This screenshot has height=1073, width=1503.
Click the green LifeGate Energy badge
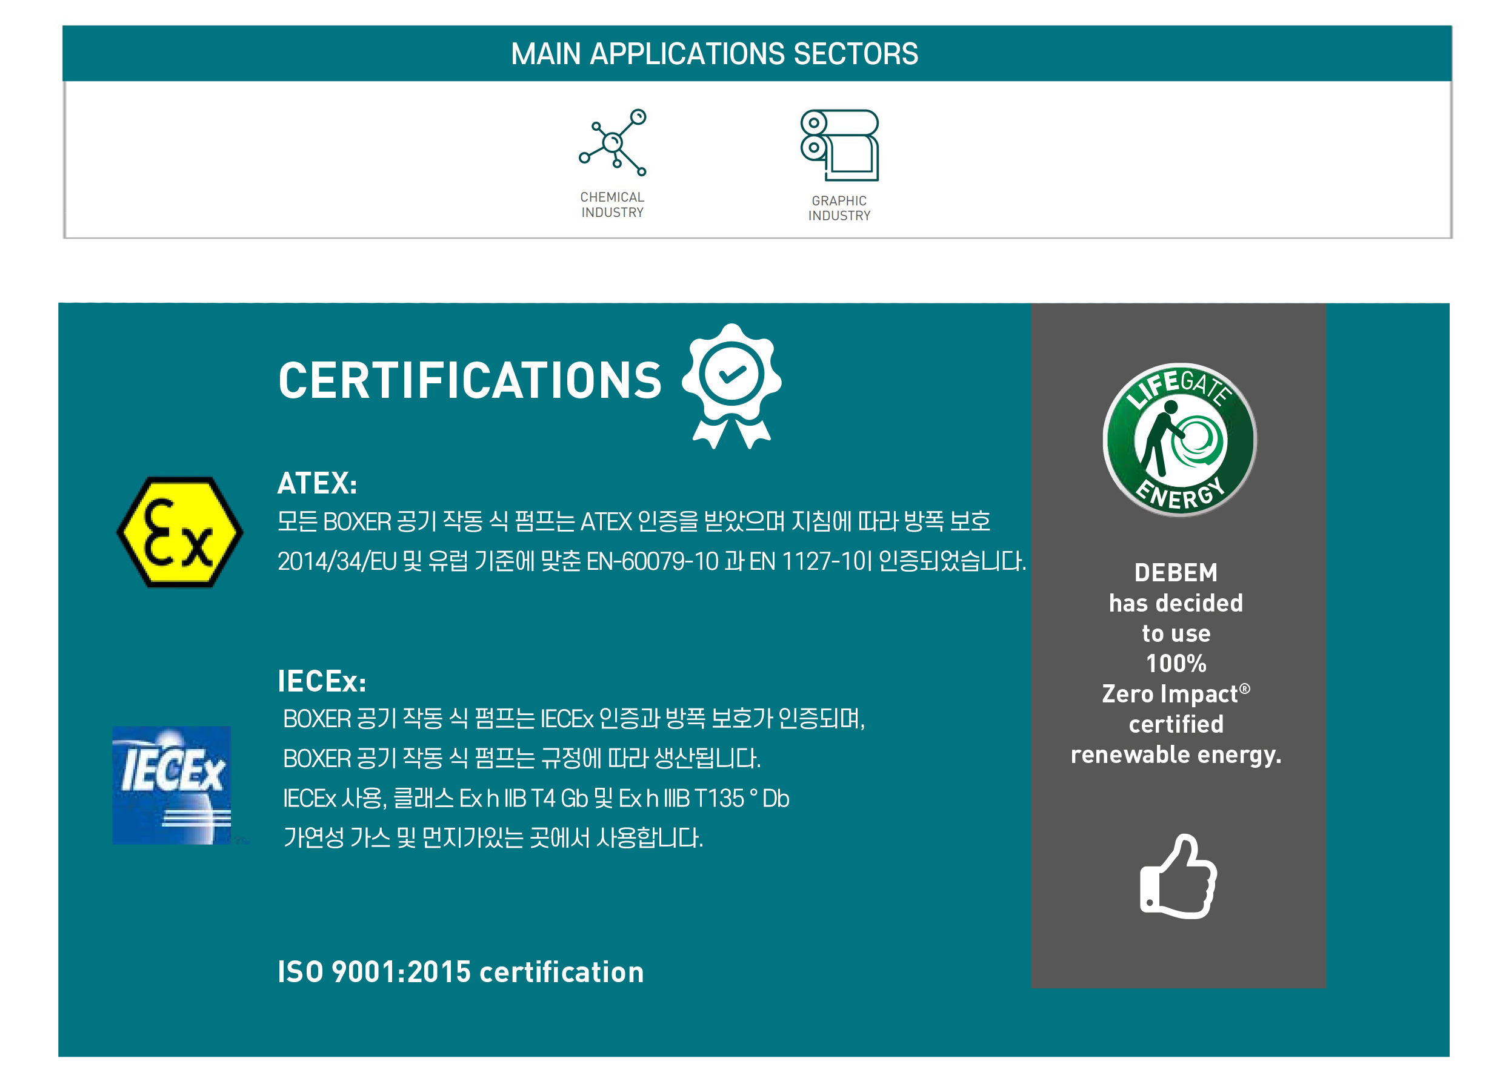pos(1178,440)
